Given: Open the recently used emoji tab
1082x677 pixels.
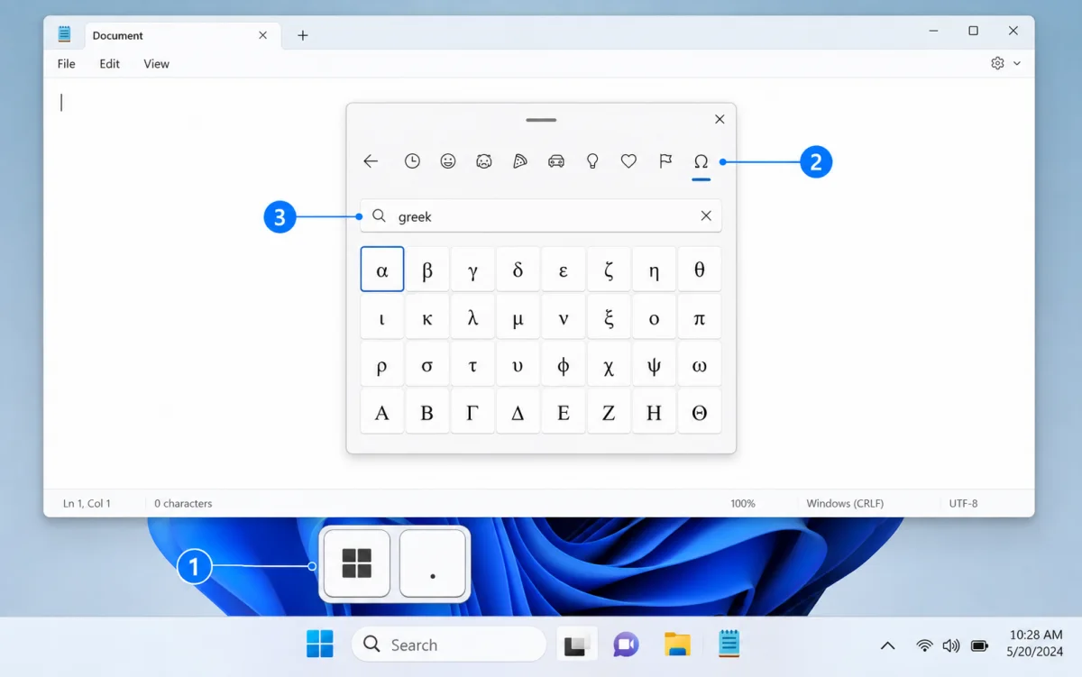Looking at the screenshot, I should [x=412, y=161].
